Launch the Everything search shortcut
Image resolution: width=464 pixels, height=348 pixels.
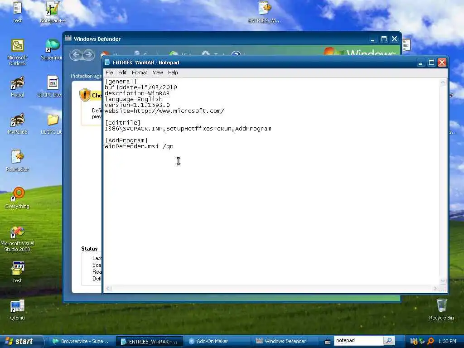(x=18, y=198)
